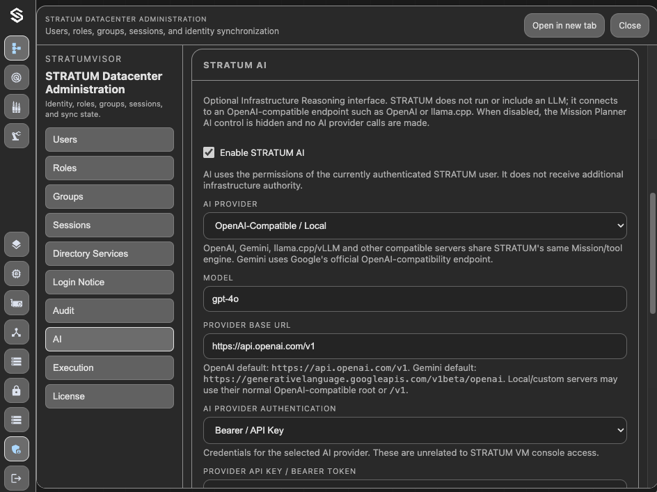The width and height of the screenshot is (657, 492).
Task: Click the AI PROVIDER AUTHENTICATION label
Action: [x=269, y=408]
